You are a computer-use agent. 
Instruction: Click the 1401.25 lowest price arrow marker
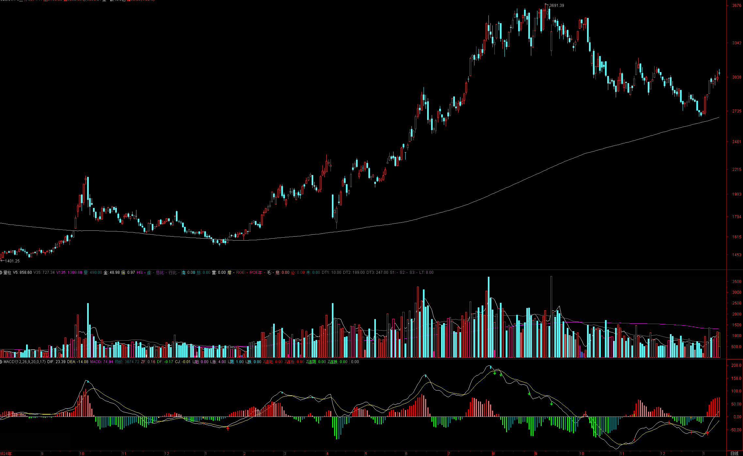click(10, 261)
